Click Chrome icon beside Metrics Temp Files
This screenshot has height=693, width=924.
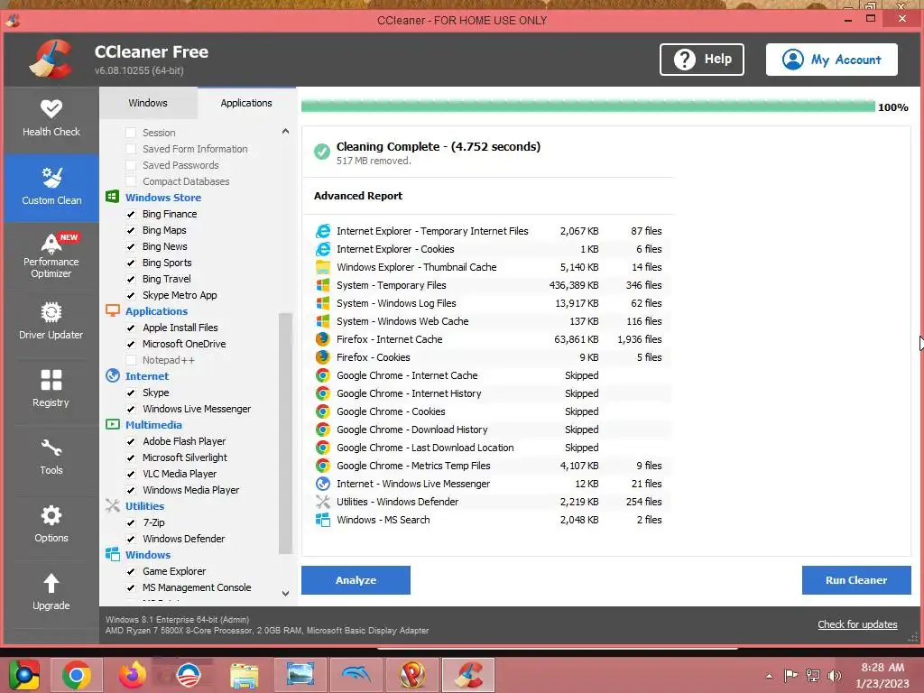click(x=322, y=466)
